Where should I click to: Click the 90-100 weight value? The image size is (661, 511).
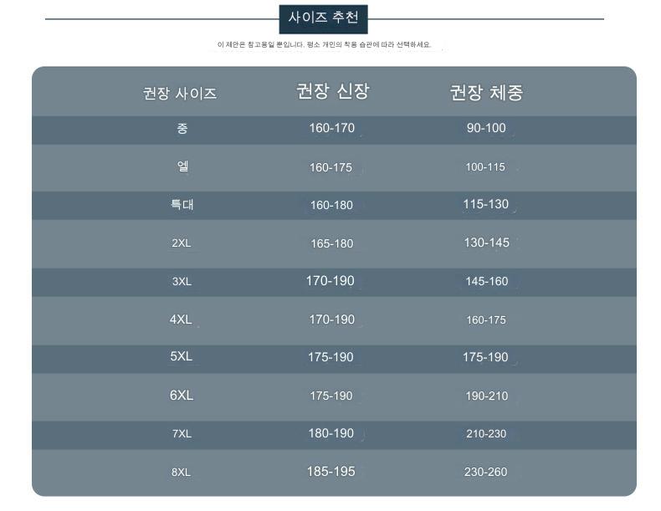[x=486, y=128]
